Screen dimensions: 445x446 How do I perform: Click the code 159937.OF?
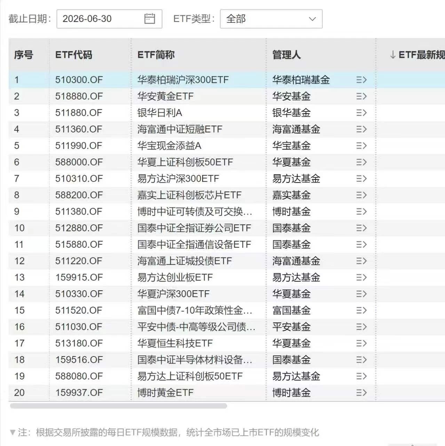(79, 393)
